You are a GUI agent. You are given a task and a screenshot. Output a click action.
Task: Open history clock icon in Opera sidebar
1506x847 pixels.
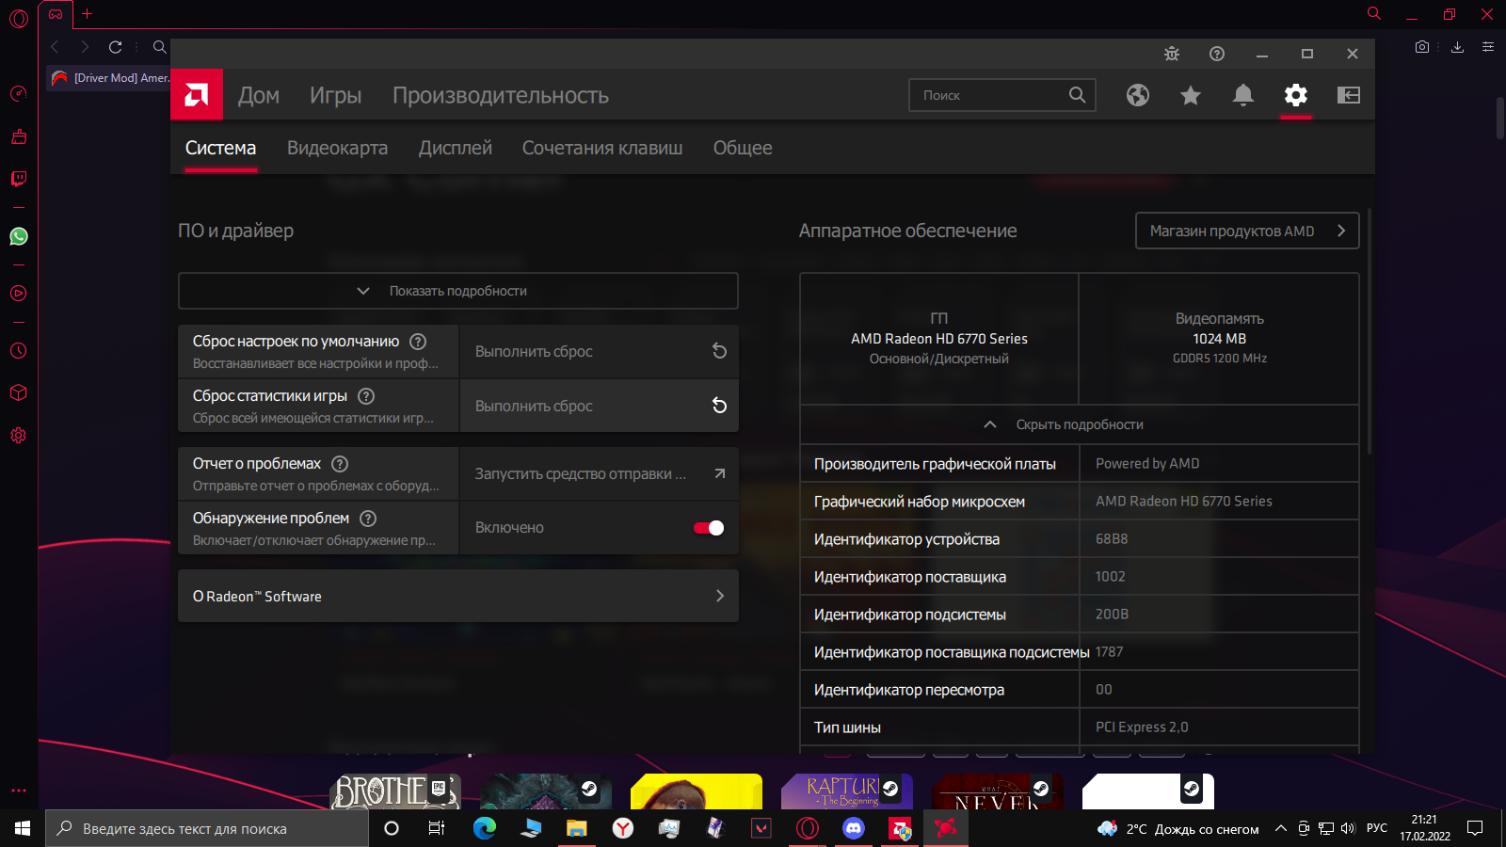19,351
